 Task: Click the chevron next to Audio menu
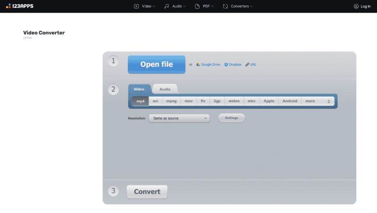[x=184, y=7]
